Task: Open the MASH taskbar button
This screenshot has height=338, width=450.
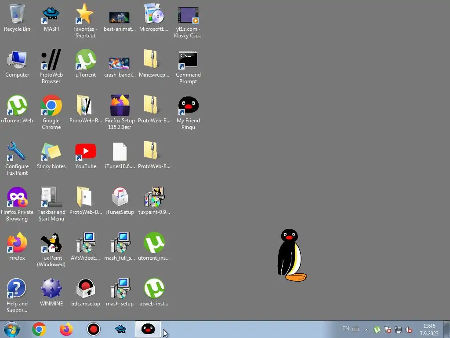Action: coord(120,329)
